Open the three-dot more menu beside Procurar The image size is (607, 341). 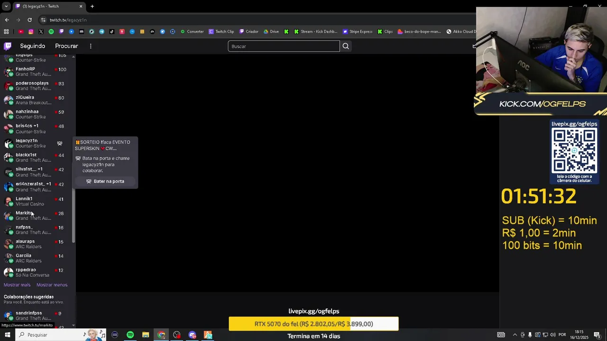(x=91, y=46)
